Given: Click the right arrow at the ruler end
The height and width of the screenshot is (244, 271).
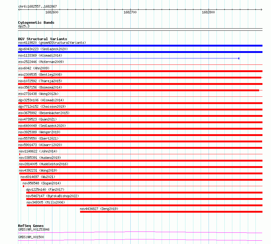Looking at the screenshot, I should click(262, 10).
